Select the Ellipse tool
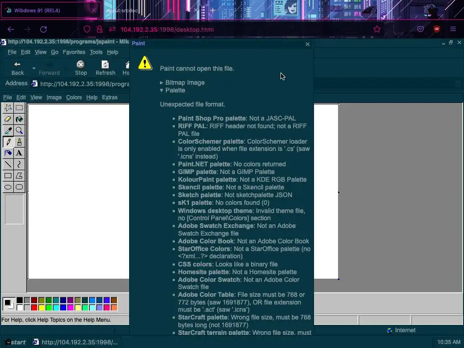Image resolution: width=464 pixels, height=348 pixels. pos(8,187)
